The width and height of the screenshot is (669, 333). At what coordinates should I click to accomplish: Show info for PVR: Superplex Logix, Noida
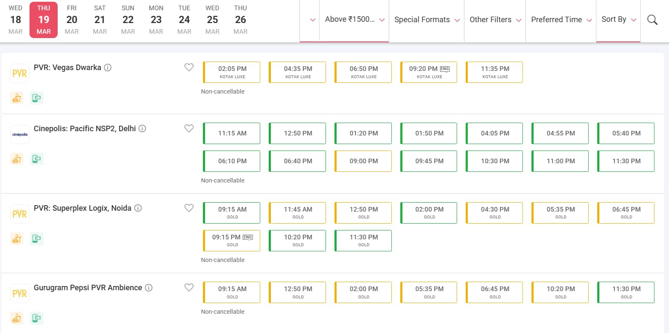[x=138, y=208]
